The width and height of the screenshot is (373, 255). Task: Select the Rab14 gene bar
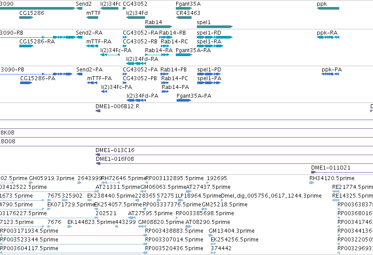pyautogui.click(x=159, y=27)
